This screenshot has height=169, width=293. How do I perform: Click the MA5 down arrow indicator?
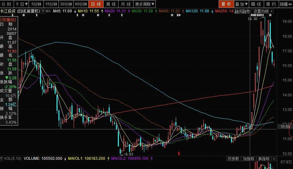[x=75, y=11]
